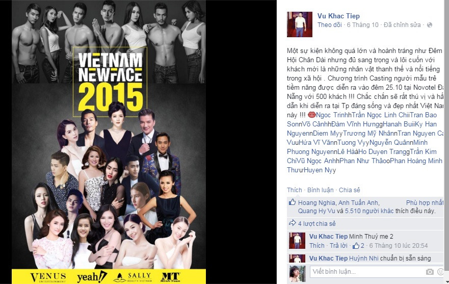Click the Chia sẻ link
449x284 pixels.
click(x=349, y=190)
